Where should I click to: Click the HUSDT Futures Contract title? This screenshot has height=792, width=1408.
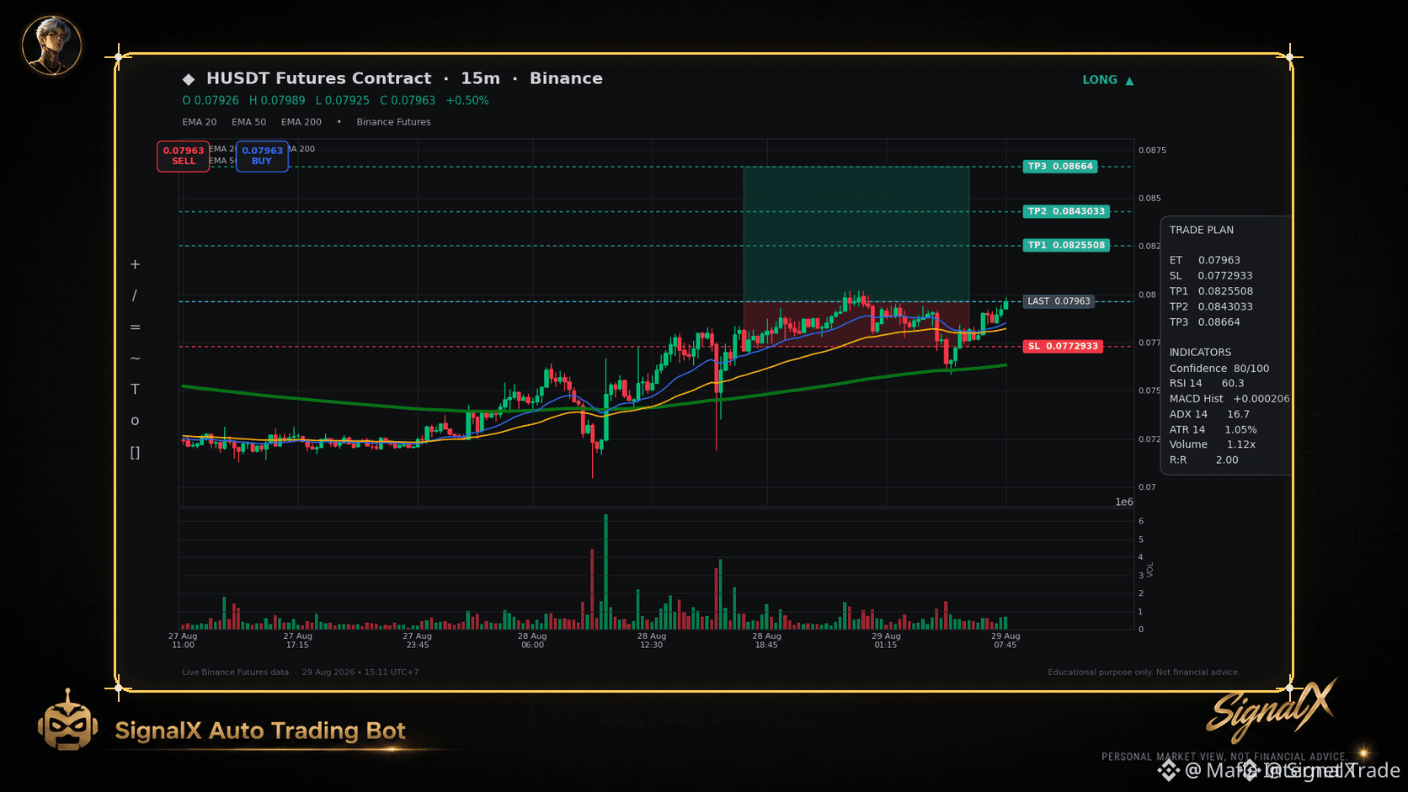tap(319, 78)
